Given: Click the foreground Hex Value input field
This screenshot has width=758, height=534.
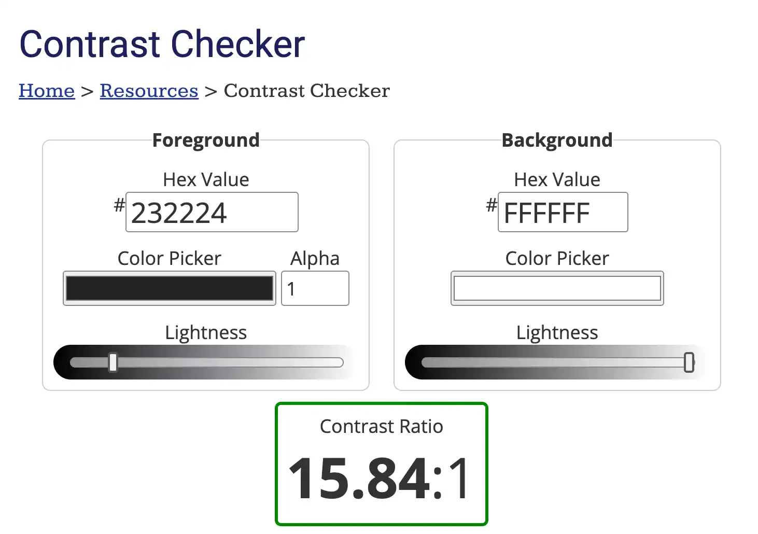Looking at the screenshot, I should (x=212, y=212).
